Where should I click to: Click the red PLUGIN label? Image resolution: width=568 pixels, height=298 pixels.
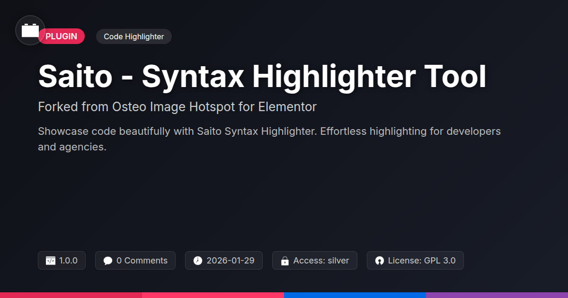(61, 36)
